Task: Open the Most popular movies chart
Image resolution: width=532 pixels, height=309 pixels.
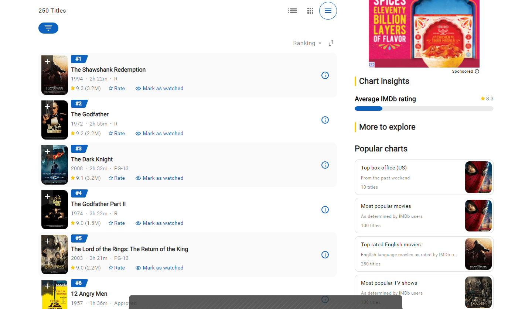Action: pyautogui.click(x=424, y=216)
